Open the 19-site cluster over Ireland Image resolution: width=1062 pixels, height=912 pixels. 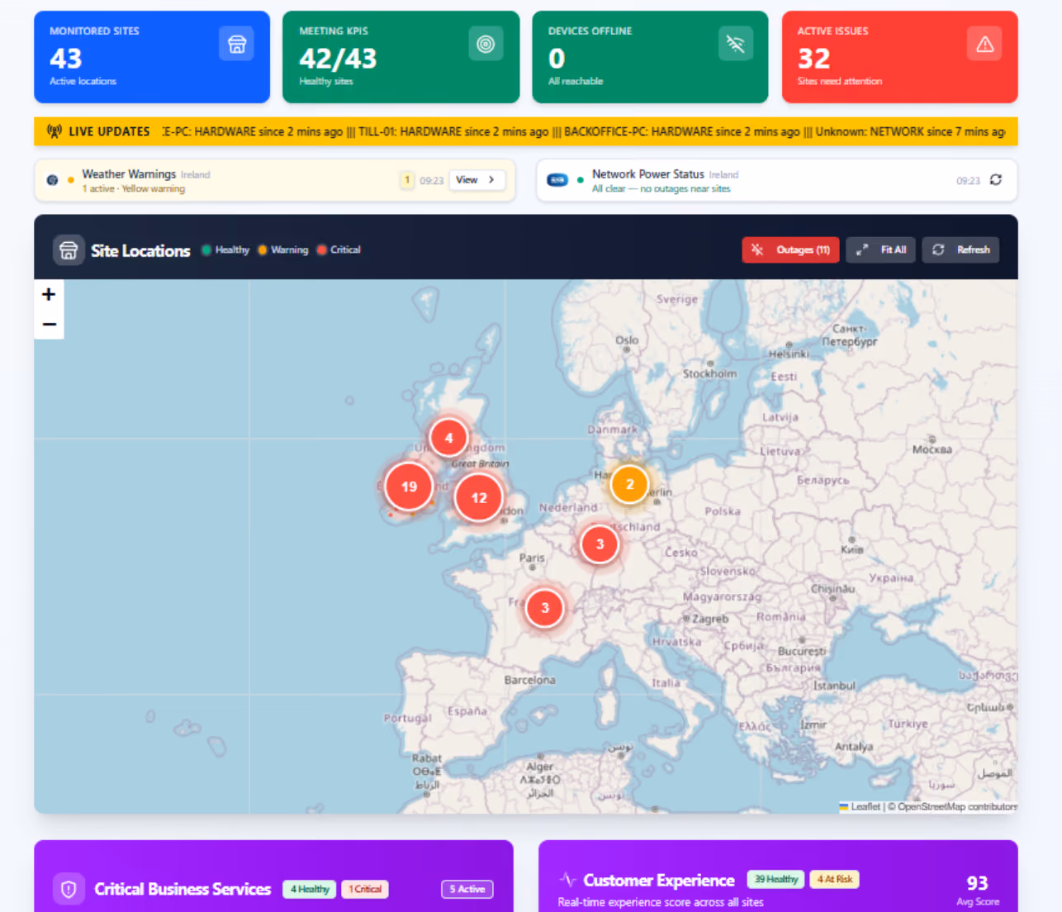(409, 487)
